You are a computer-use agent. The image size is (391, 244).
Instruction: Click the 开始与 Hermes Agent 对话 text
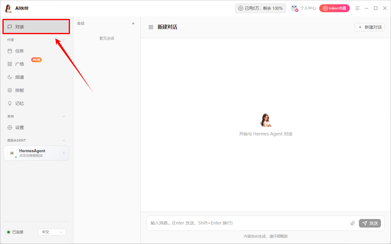click(266, 134)
